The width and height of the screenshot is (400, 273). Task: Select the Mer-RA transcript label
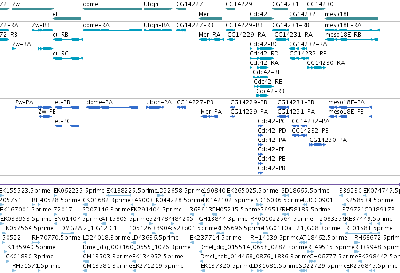click(210, 35)
